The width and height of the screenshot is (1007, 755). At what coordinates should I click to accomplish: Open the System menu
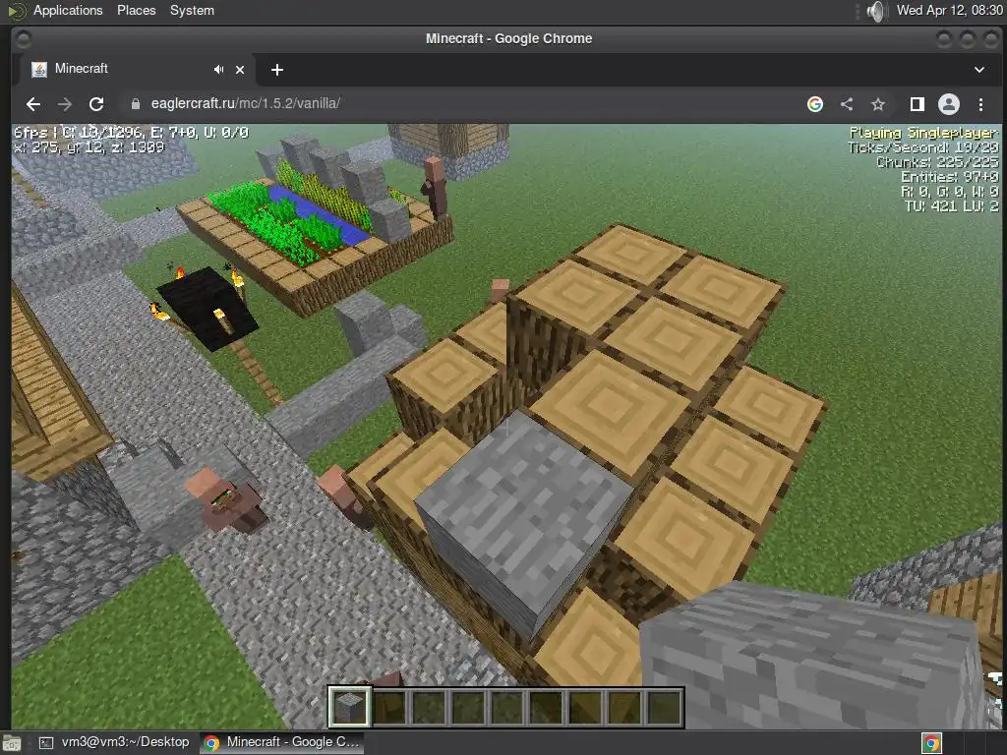(x=192, y=10)
